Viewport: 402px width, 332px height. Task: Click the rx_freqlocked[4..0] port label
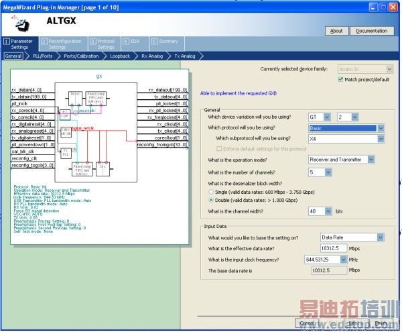[167, 117]
